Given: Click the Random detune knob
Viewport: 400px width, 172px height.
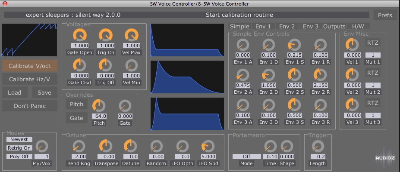Looking at the screenshot, I should pos(156,146).
